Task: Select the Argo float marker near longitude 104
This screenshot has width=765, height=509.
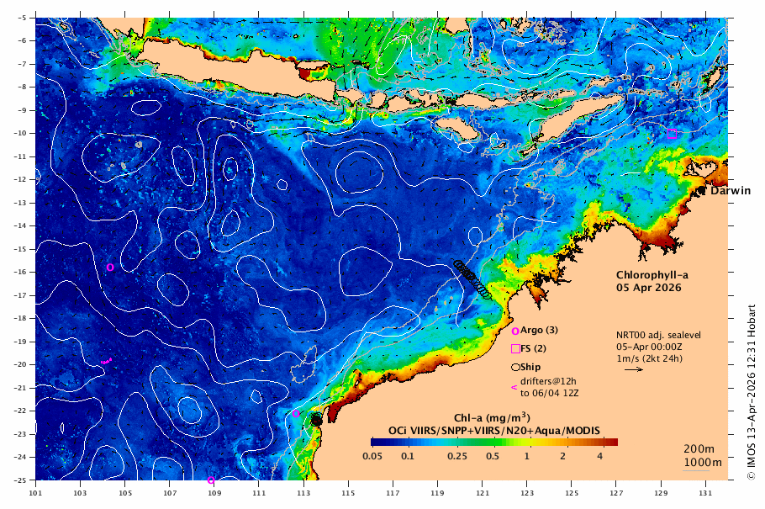Action: (x=110, y=268)
